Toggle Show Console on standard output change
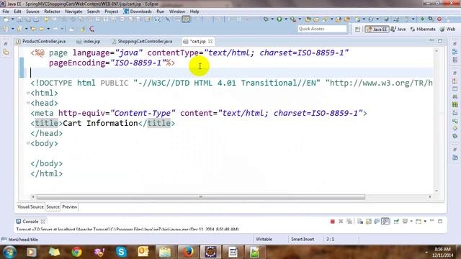This screenshot has height=259, width=461. click(x=377, y=222)
